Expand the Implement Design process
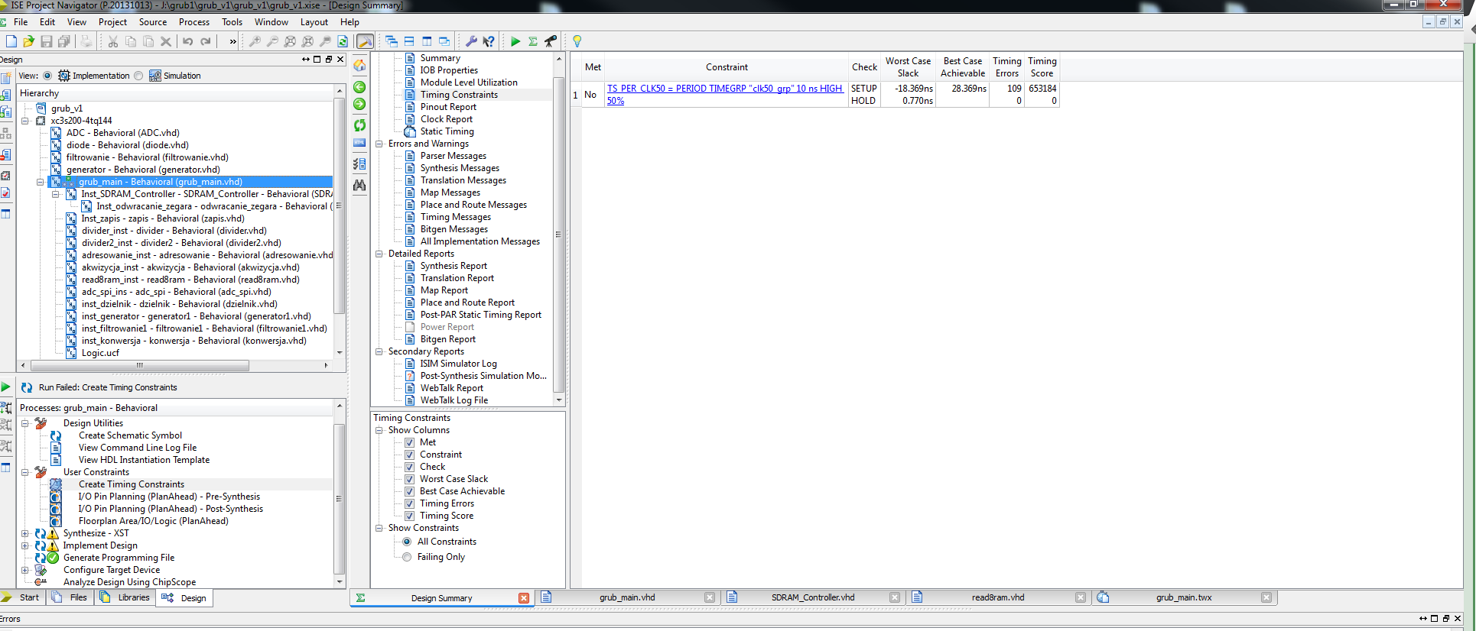 (25, 545)
